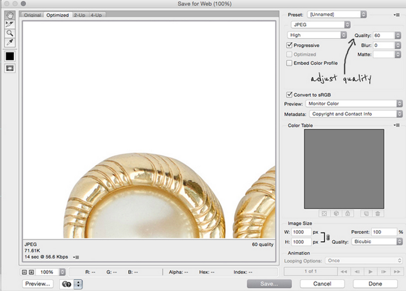Switch to the Original tab
The height and width of the screenshot is (291, 406).
coord(32,15)
